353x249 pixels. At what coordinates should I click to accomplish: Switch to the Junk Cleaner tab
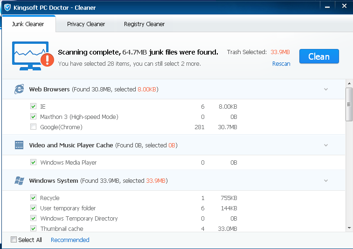pyautogui.click(x=28, y=24)
